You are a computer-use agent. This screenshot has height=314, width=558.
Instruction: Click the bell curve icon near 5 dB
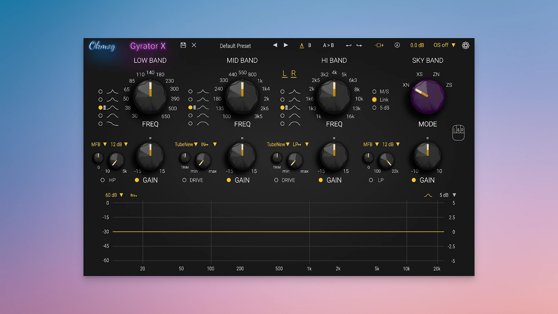pyautogui.click(x=428, y=195)
